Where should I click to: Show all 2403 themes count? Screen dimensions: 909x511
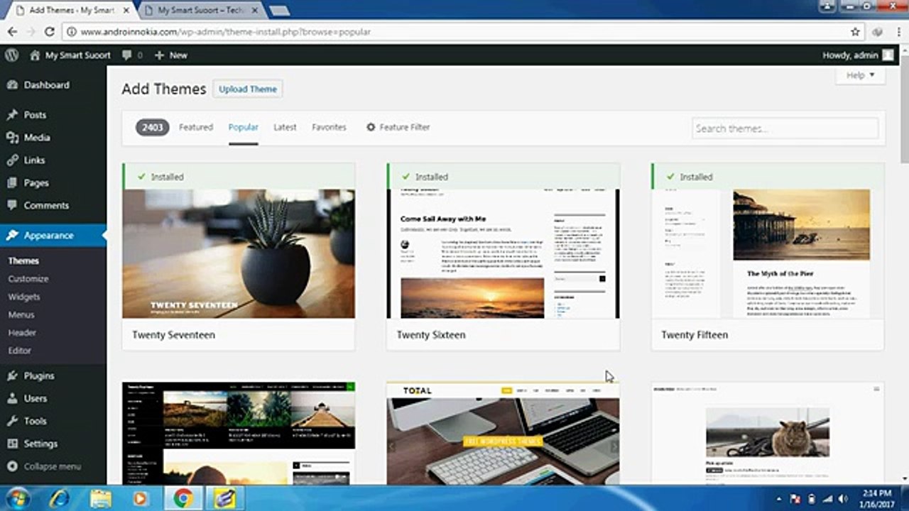pos(152,128)
